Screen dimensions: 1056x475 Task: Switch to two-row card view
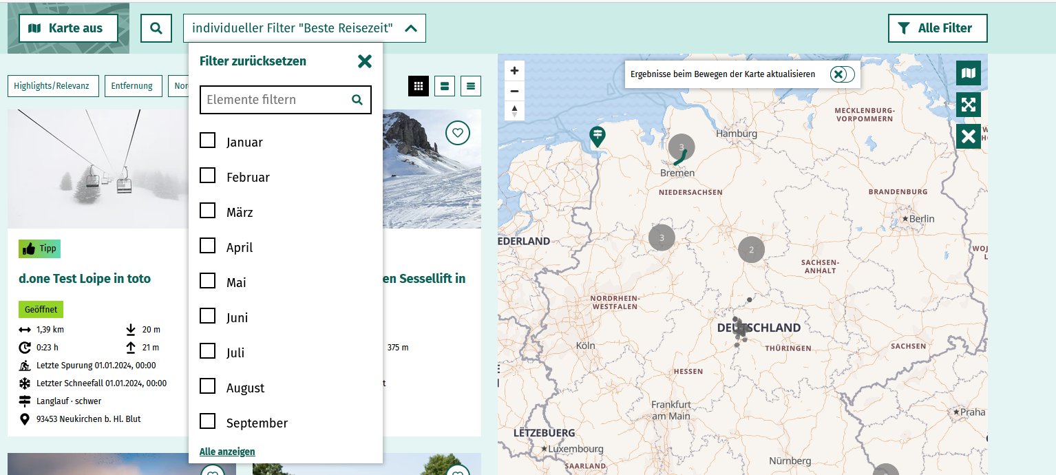pyautogui.click(x=445, y=86)
